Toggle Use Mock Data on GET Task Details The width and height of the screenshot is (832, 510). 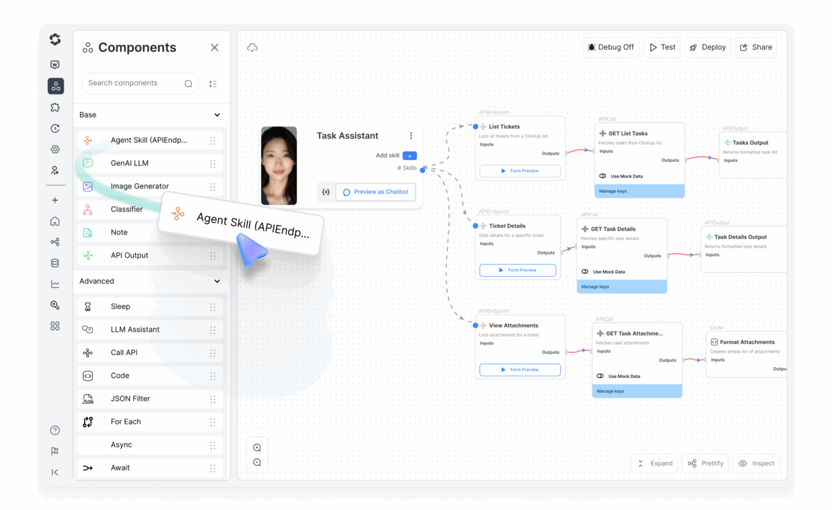(585, 272)
